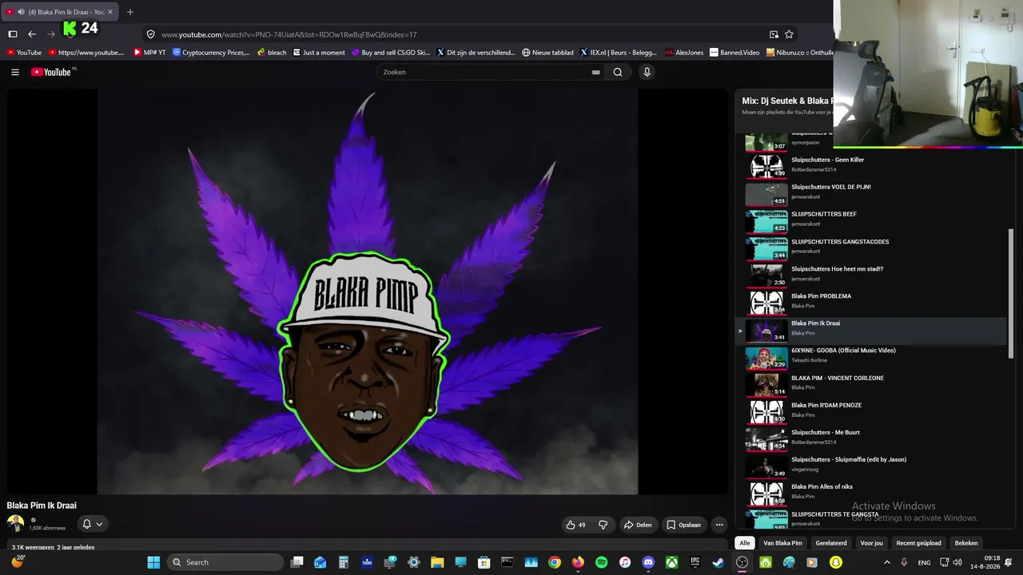The height and width of the screenshot is (575, 1023).
Task: Open the 'Banned.Video' bookmark
Action: coord(734,53)
